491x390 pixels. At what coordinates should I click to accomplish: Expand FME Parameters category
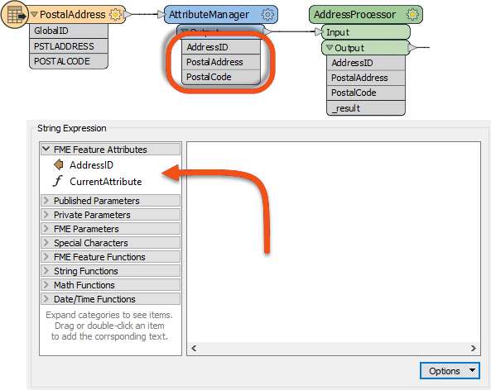point(46,228)
